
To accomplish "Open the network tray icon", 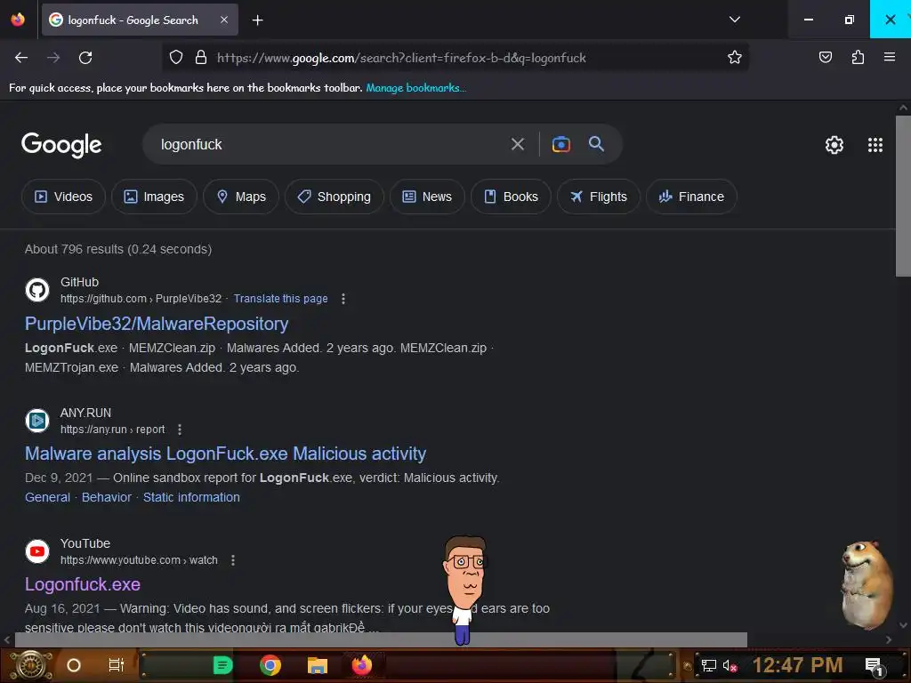I will 709,665.
